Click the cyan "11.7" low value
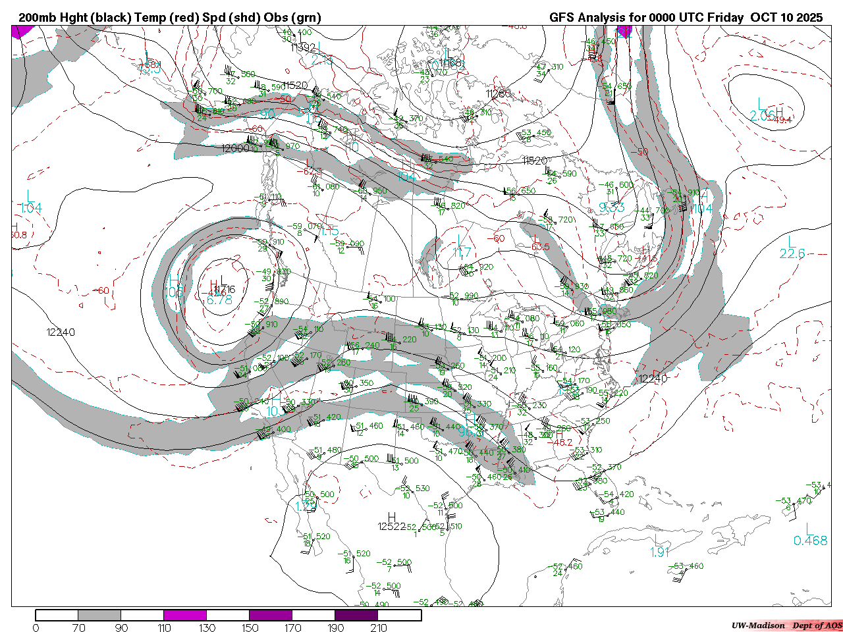 click(462, 253)
